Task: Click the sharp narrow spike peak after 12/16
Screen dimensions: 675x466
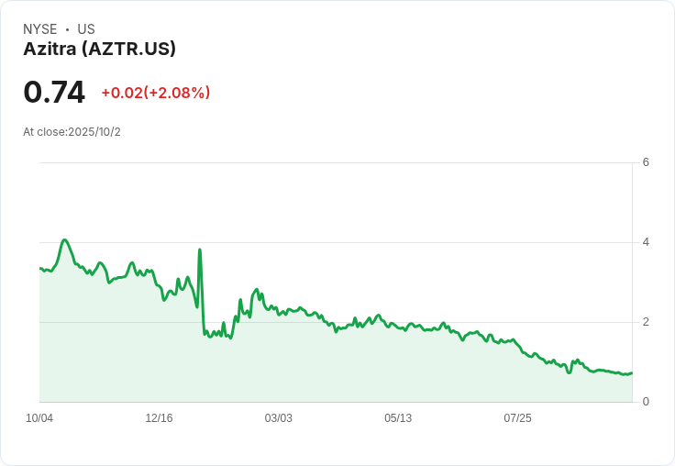Action: pyautogui.click(x=200, y=250)
